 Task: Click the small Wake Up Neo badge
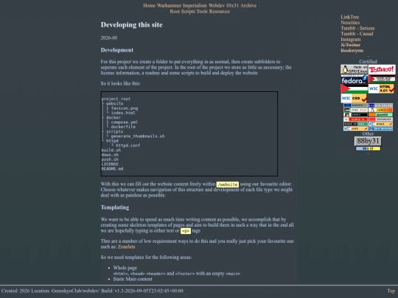[355, 124]
